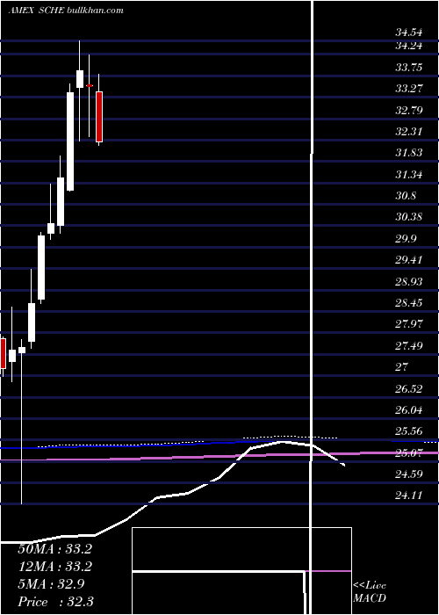The image size is (439, 615).
Task: Click the AMEX SCHE bullkhan.com title
Action: (66, 10)
